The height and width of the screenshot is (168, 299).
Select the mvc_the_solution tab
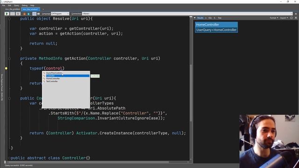pos(30,9)
